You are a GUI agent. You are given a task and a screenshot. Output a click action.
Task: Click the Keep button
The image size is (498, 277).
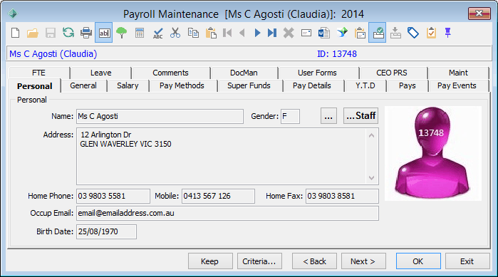[x=210, y=261]
